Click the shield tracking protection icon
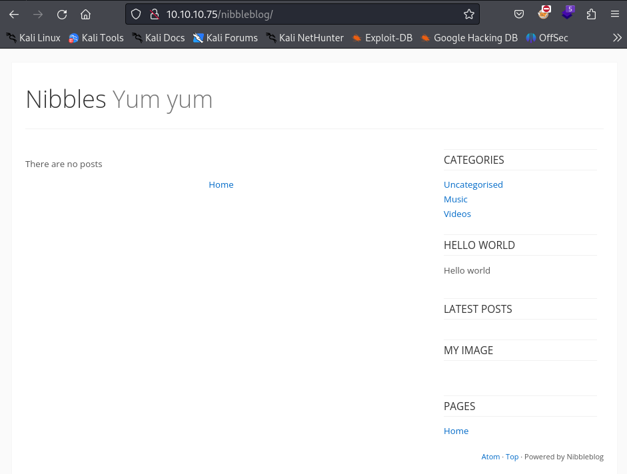The width and height of the screenshot is (627, 474). 137,15
